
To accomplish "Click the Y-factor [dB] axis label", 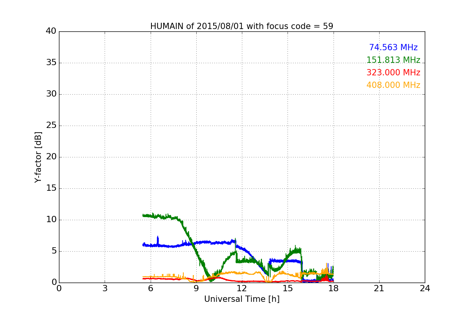I will tap(38, 157).
